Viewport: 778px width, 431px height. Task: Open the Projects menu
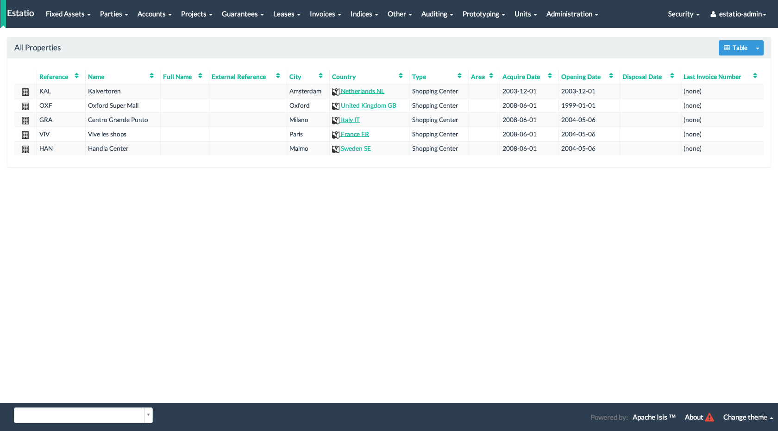(x=196, y=14)
